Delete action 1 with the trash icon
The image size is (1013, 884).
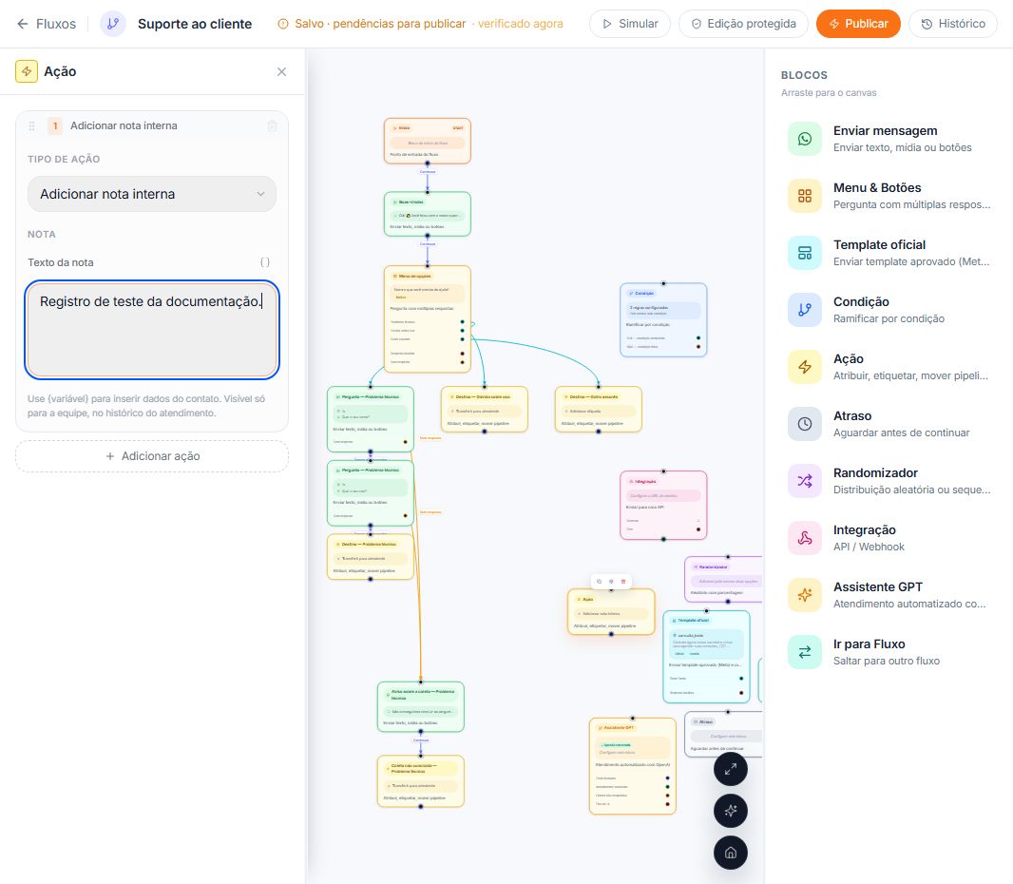coord(273,126)
